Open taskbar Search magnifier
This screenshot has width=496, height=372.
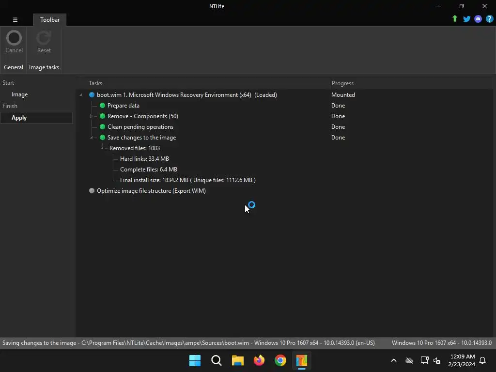click(x=217, y=360)
